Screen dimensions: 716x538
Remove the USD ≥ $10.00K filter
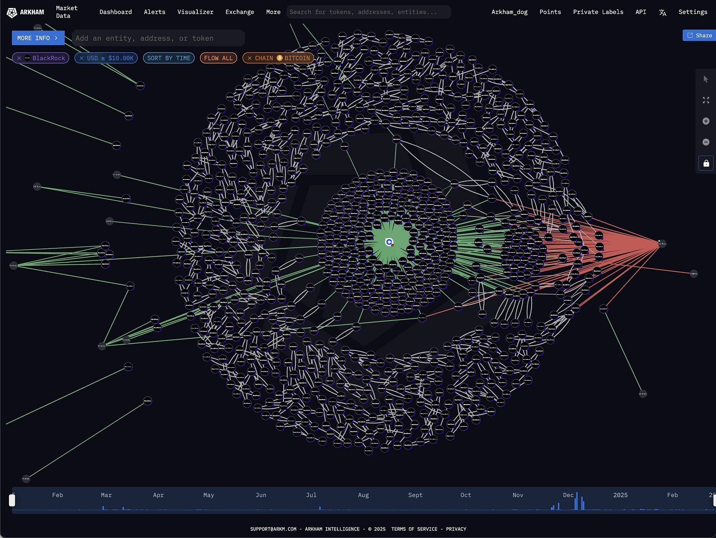81,58
